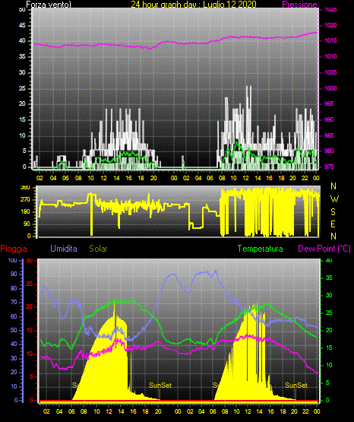Click the 975 pressure axis value
The image size is (354, 422).
coord(329,167)
